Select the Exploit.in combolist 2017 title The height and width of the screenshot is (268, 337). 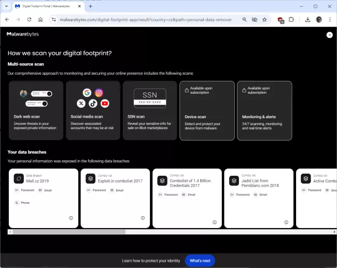point(120,181)
